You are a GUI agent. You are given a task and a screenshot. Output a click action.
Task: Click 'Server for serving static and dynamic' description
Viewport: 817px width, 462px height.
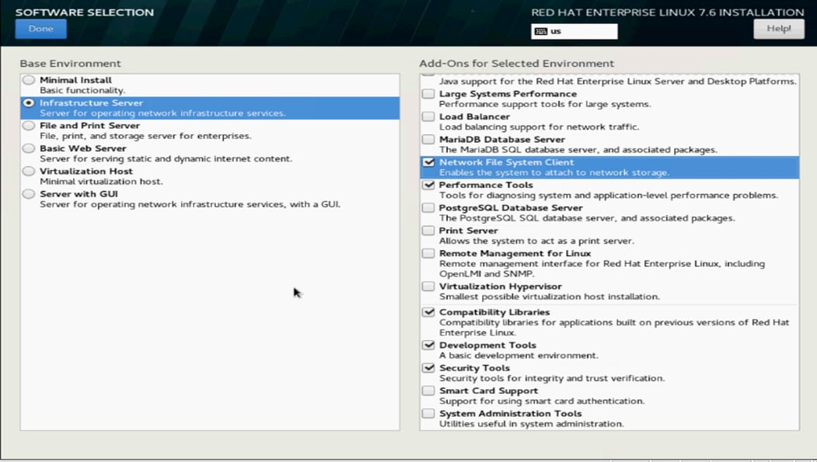[x=166, y=159]
